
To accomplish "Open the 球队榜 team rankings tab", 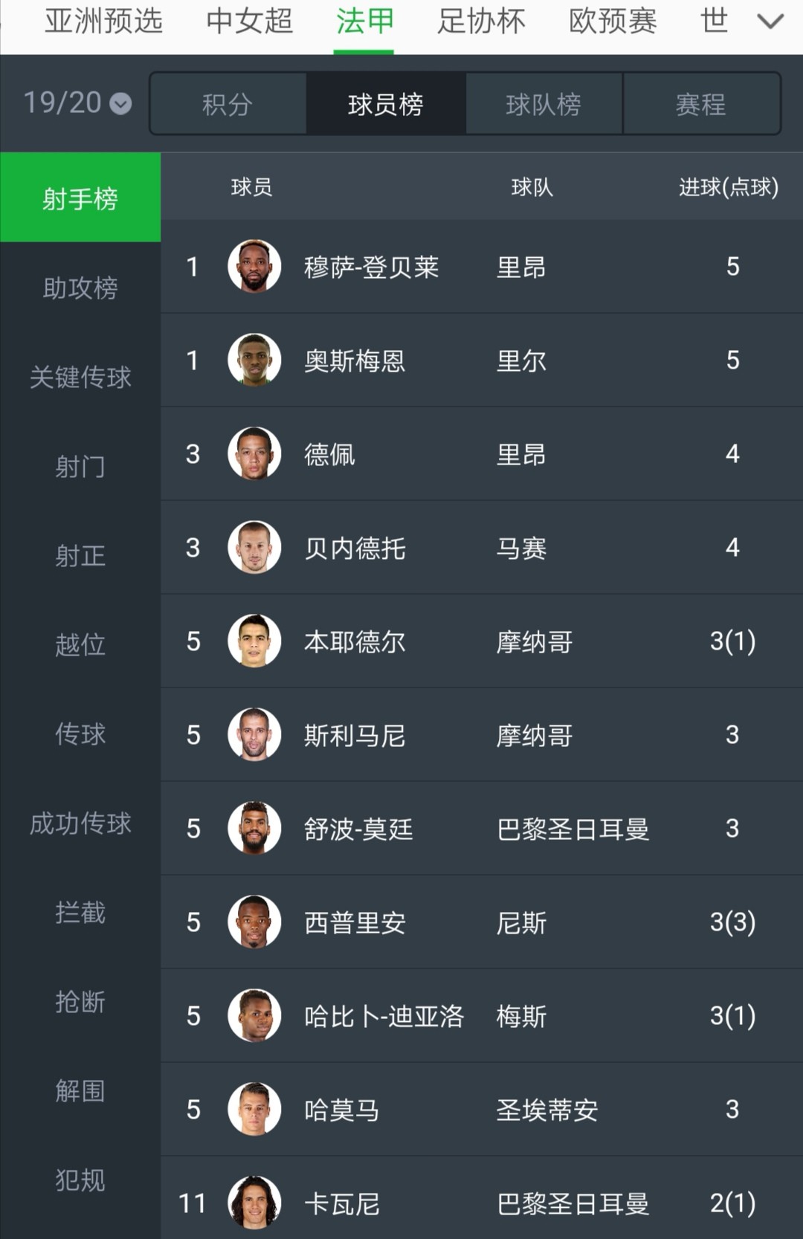I will pos(544,103).
